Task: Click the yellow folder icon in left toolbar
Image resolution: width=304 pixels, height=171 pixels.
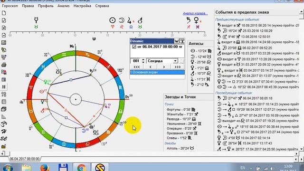Action: (4, 146)
